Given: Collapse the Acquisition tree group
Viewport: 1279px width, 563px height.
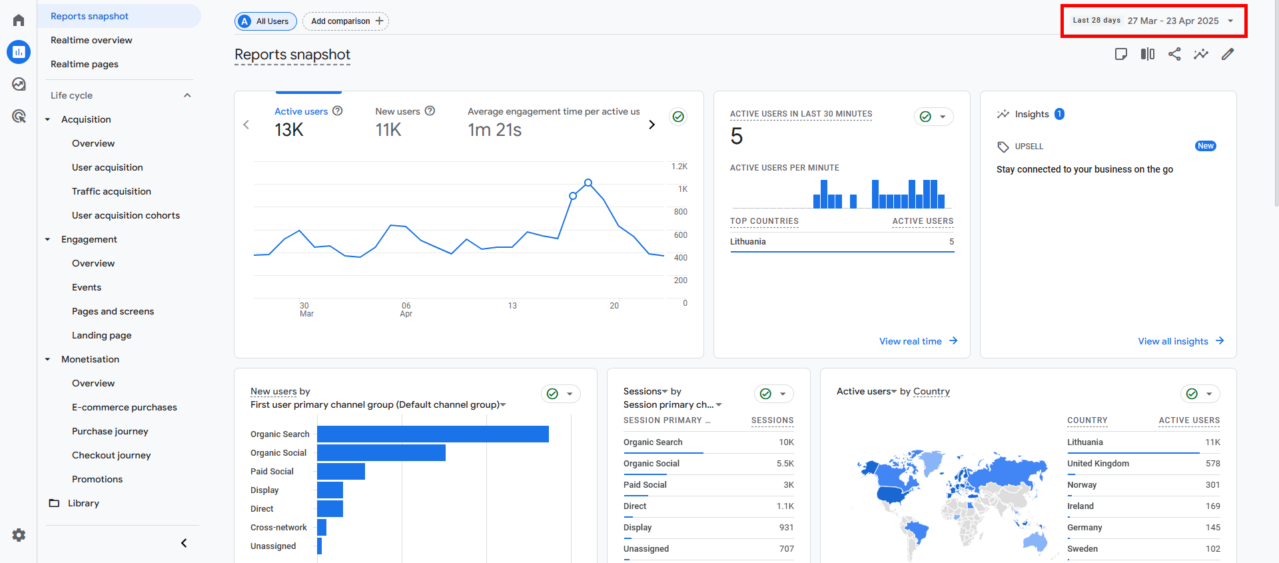Looking at the screenshot, I should pyautogui.click(x=48, y=119).
